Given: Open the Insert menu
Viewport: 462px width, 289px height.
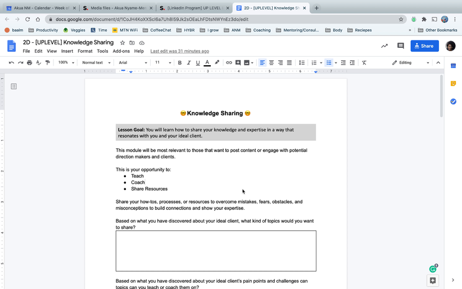Looking at the screenshot, I should pos(67,51).
